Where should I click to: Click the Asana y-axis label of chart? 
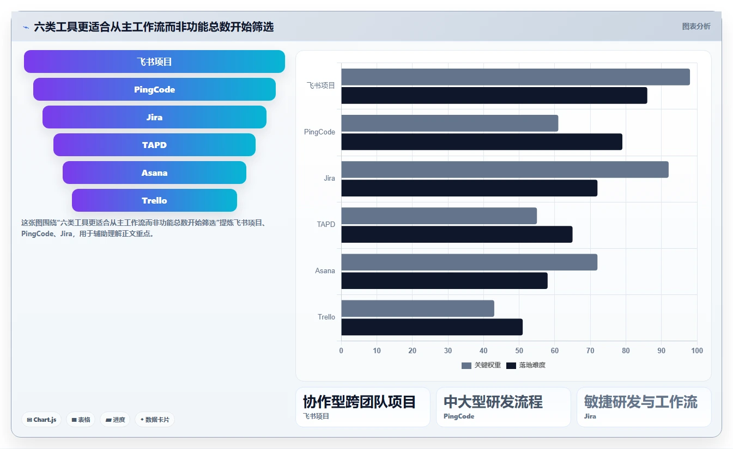(x=325, y=271)
